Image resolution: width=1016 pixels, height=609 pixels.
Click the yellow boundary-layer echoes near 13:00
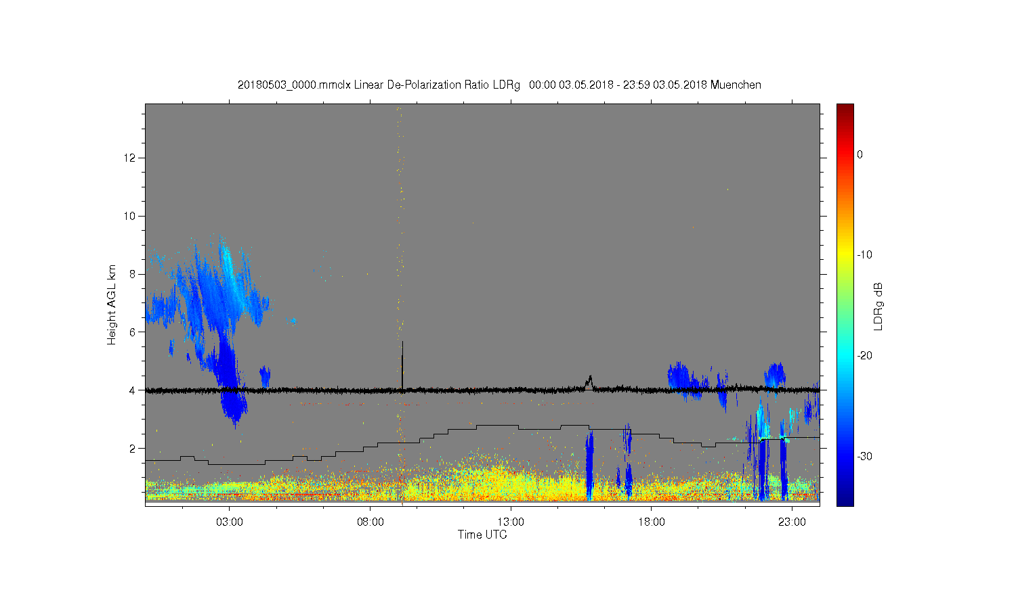pyautogui.click(x=511, y=480)
